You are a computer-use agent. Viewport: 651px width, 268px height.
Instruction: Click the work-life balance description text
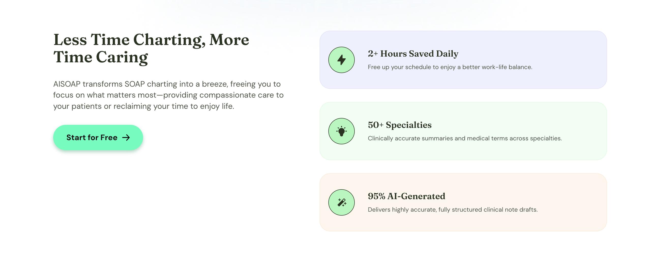coord(450,67)
